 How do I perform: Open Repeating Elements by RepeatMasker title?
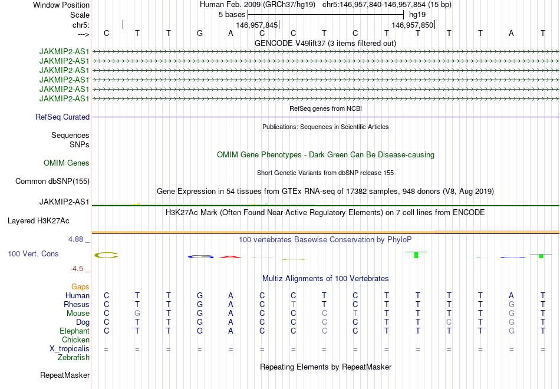tap(325, 367)
